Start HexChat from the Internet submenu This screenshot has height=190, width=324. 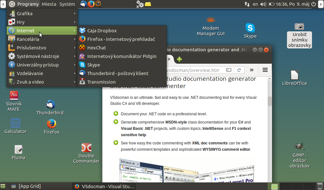pyautogui.click(x=122, y=48)
